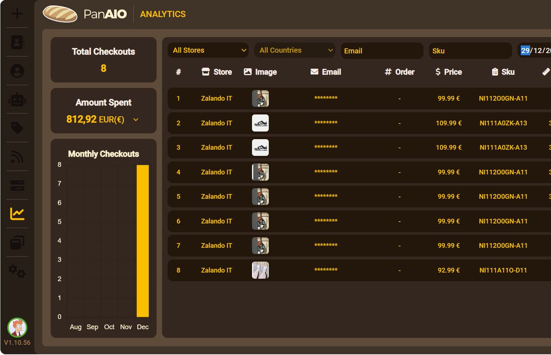This screenshot has width=551, height=355.
Task: Open product thumbnail in row 5
Action: (260, 197)
